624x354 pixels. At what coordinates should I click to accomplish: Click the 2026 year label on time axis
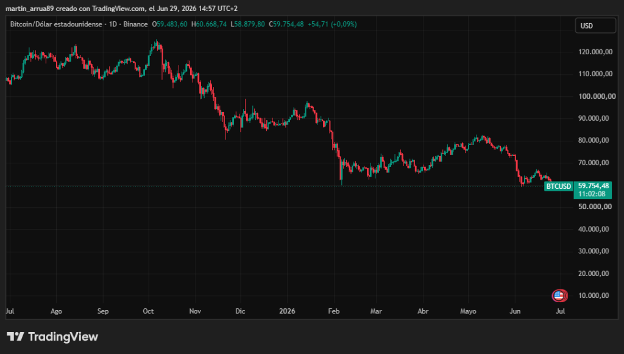[287, 311]
